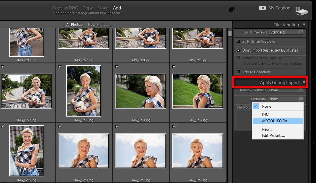The image size is (316, 183).
Task: Click the Metadata label
Action: (x=258, y=99)
